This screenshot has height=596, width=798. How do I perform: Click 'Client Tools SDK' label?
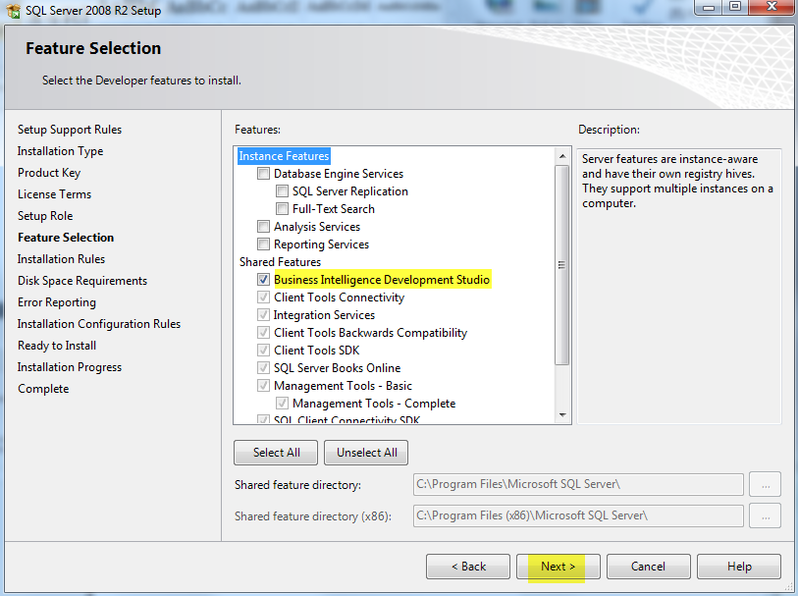click(x=317, y=351)
